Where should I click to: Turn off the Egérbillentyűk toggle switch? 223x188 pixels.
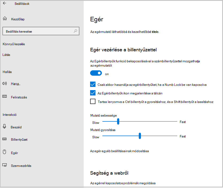click(x=96, y=73)
